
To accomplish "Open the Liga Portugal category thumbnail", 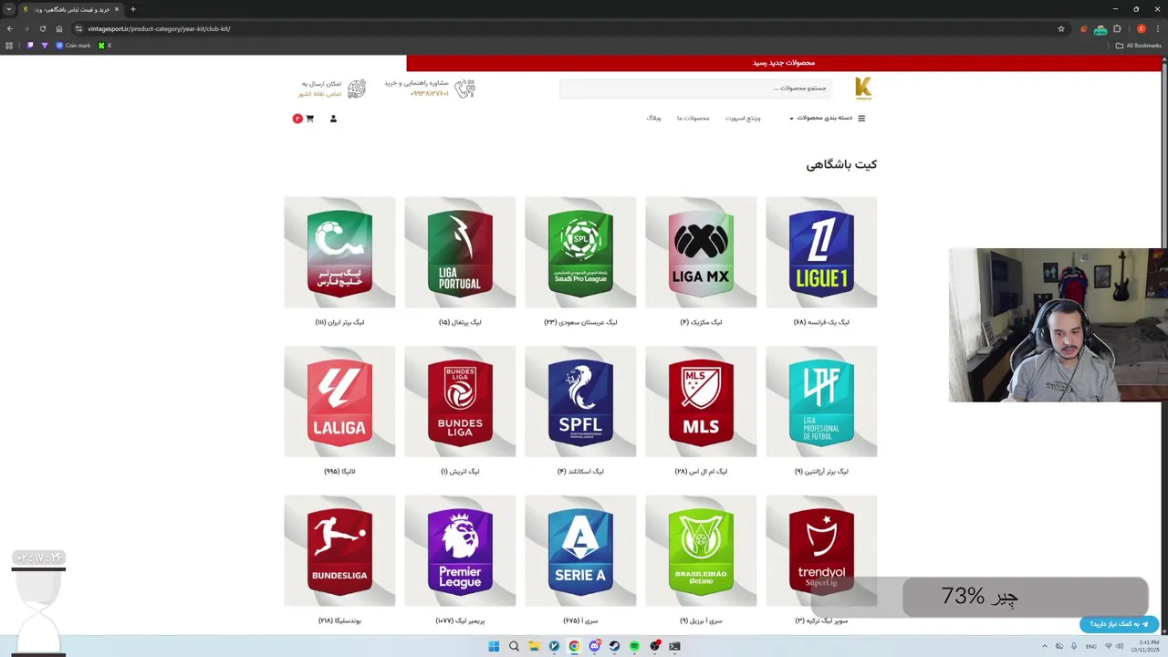I will tap(460, 252).
